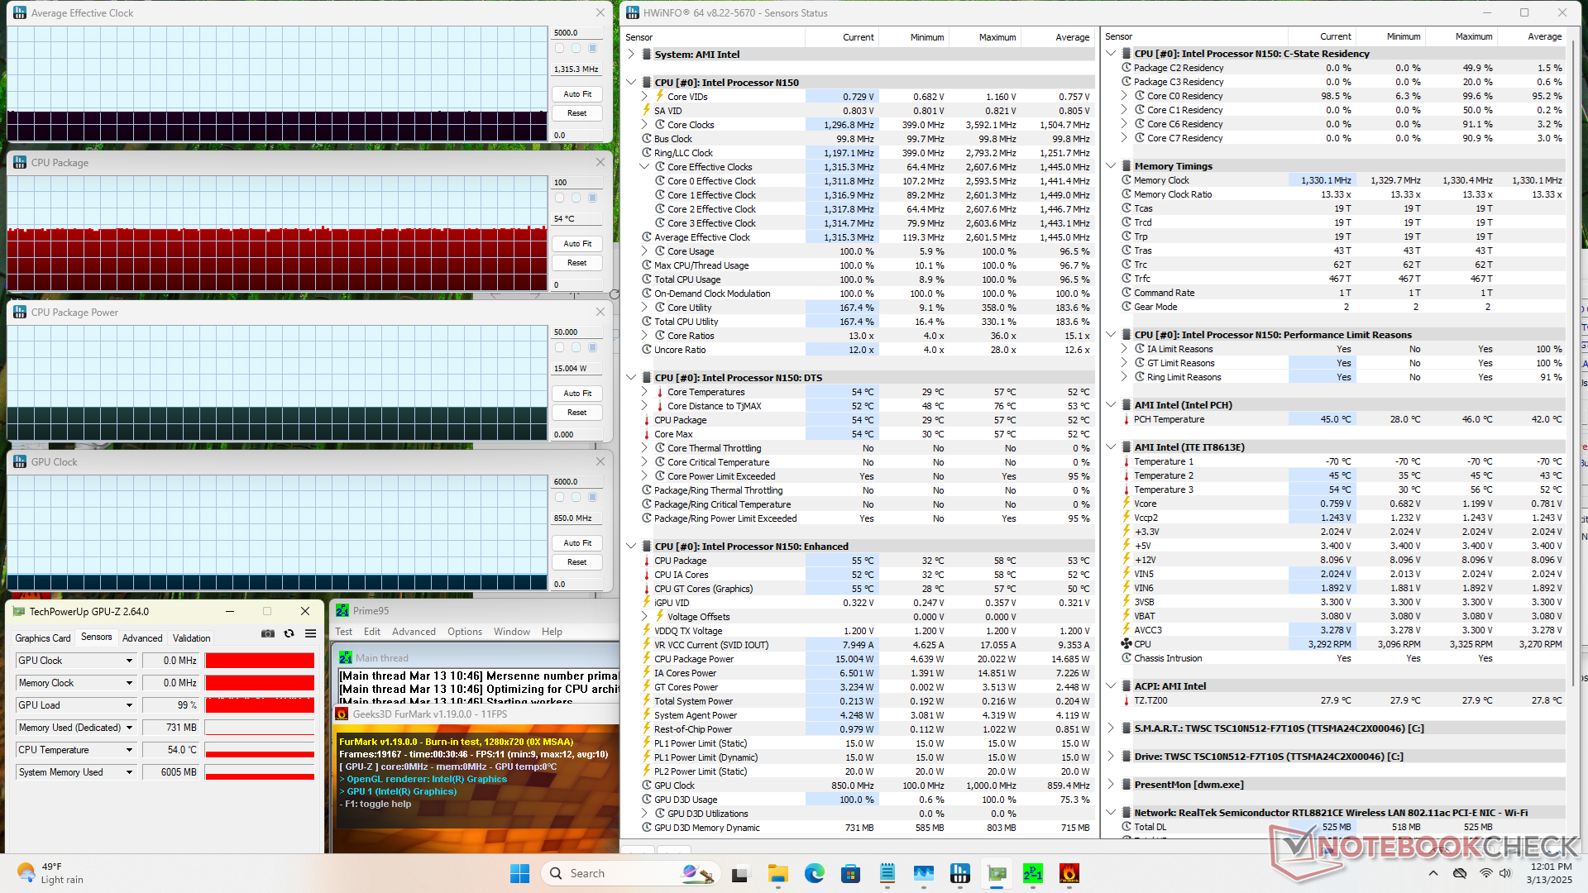Expand the System: AMI Intel sensor group

tap(632, 55)
